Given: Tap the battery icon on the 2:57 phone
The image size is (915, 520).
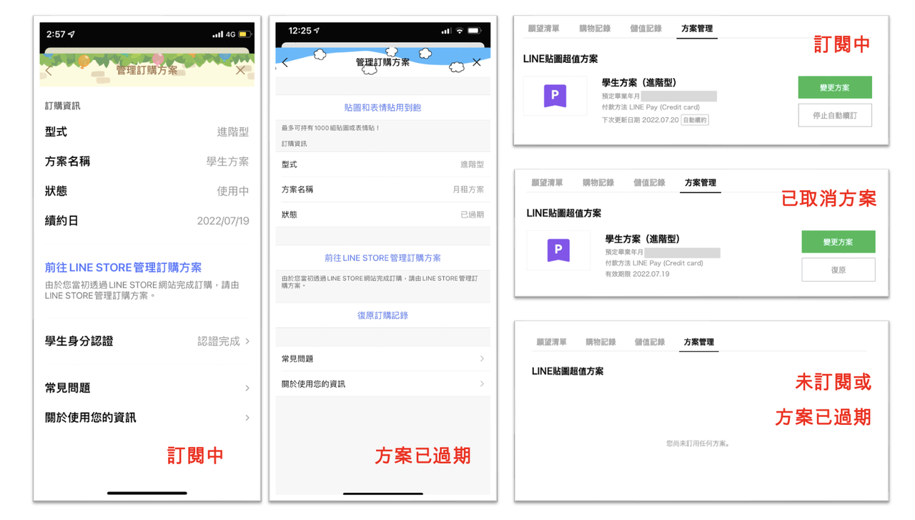Looking at the screenshot, I should 245,34.
